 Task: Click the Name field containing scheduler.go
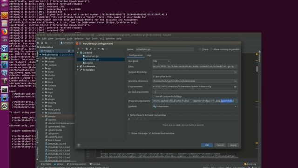pyautogui.click(x=164, y=49)
